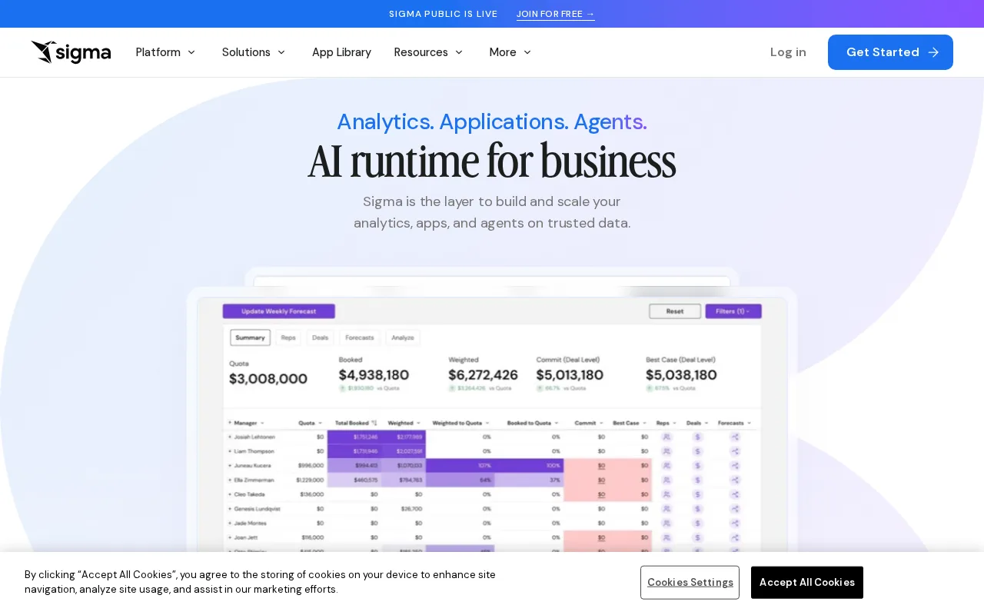The image size is (984, 615).
Task: Click the Forecasts icon for Josiah Lehtonen
Action: click(735, 437)
